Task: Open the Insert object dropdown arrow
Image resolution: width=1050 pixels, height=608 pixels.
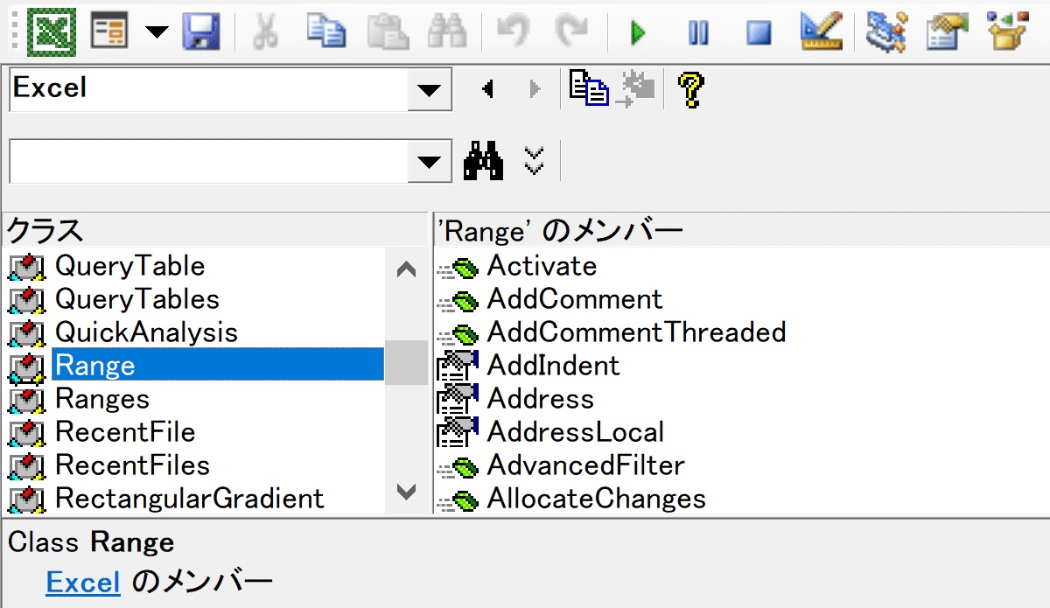Action: [x=157, y=32]
